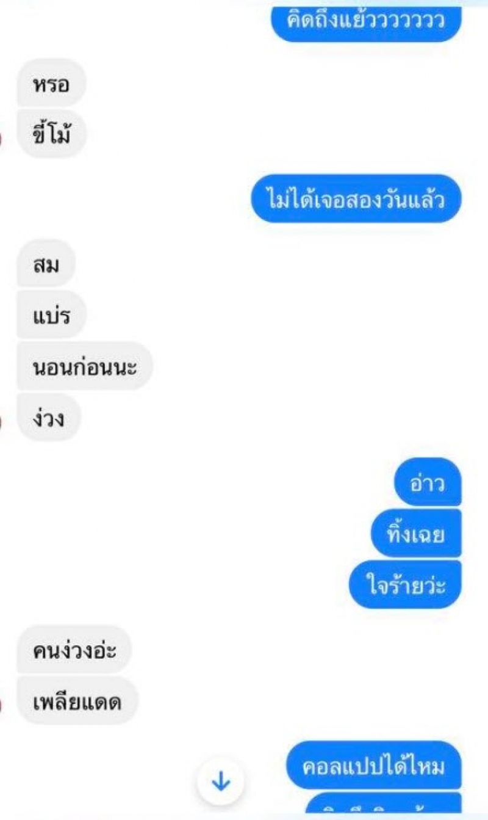Tap the received message หรอ
488x820 pixels.
click(51, 83)
